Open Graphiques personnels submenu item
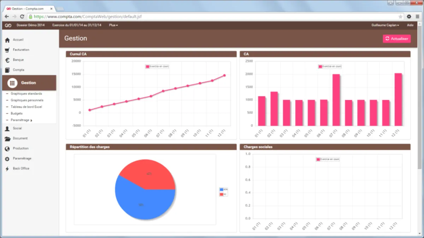The width and height of the screenshot is (424, 238). point(27,100)
